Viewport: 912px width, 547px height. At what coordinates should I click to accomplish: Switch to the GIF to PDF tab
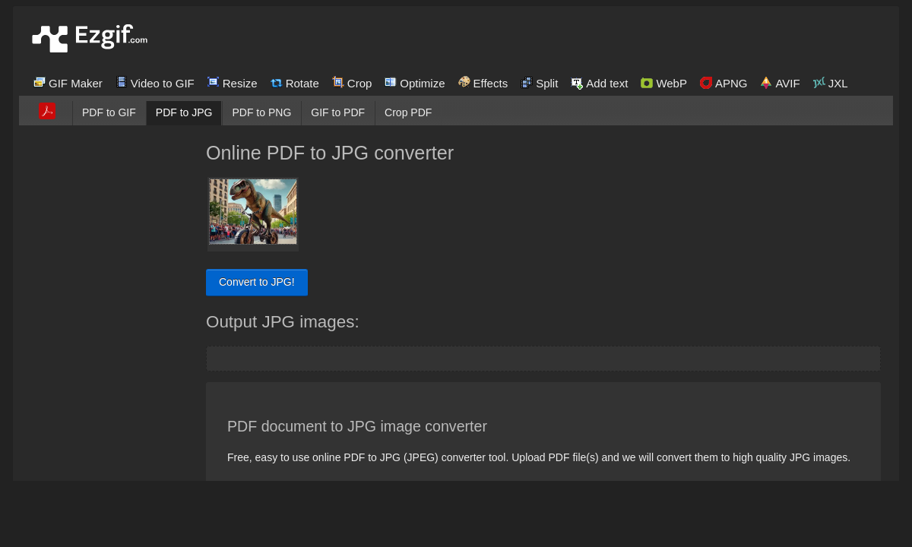[x=337, y=112]
